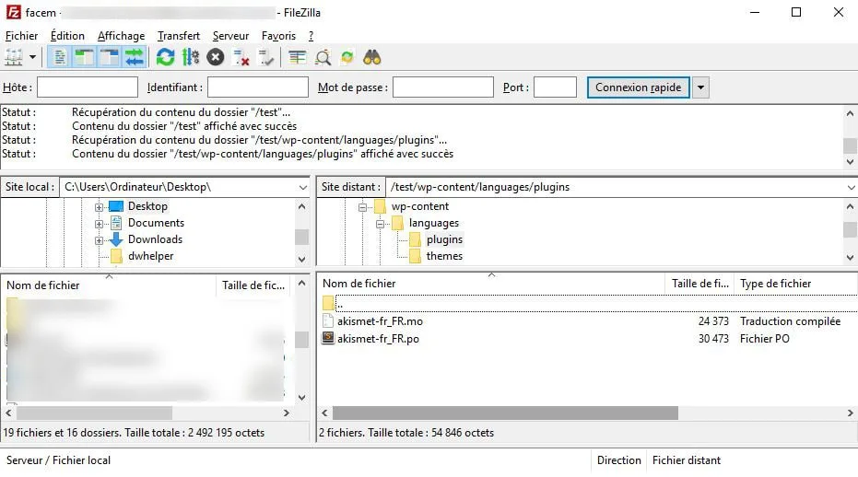Focus the Identifiant input field

[258, 87]
